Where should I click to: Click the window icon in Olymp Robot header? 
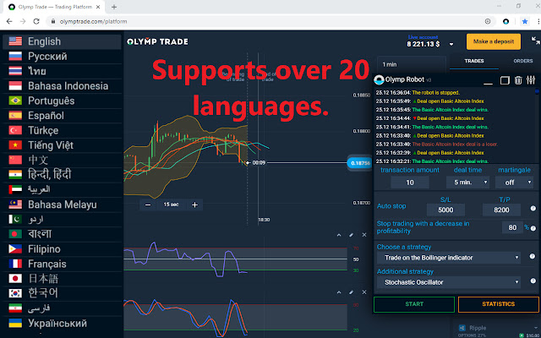pyautogui.click(x=504, y=80)
